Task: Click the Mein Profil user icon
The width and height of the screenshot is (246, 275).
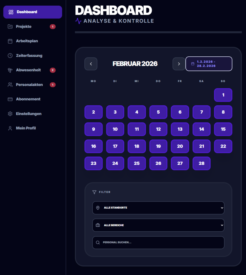Action: click(x=10, y=128)
